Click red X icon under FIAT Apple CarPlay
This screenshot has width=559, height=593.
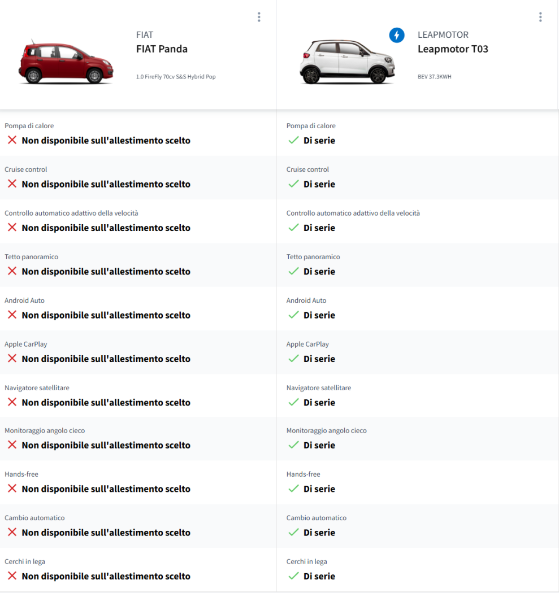click(x=12, y=359)
